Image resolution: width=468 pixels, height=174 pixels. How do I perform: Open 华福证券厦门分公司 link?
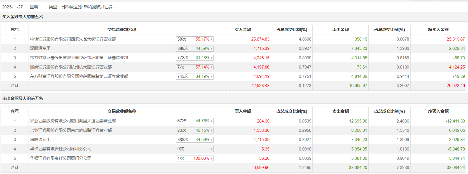(x=60, y=158)
